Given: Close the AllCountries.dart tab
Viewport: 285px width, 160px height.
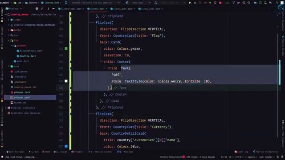Looking at the screenshot, I should [83, 9].
